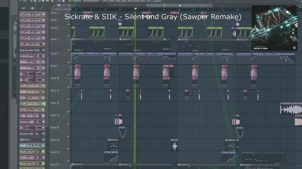Click the waveform icon on the Fill 1 sample
Screen dimensions: 302x169
[x=43, y=74]
